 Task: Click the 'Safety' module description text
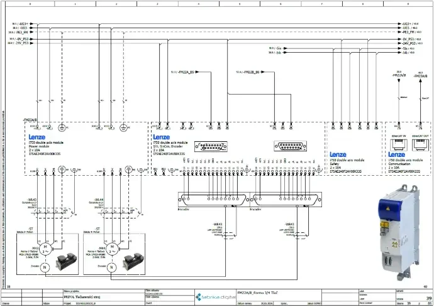[335, 164]
